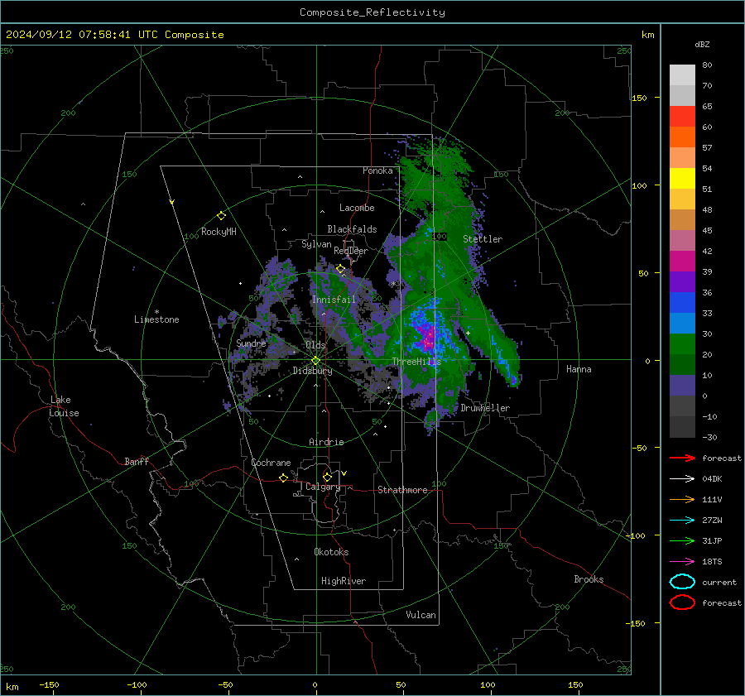Select the light gray 80 dBZ swatch

pyautogui.click(x=682, y=74)
